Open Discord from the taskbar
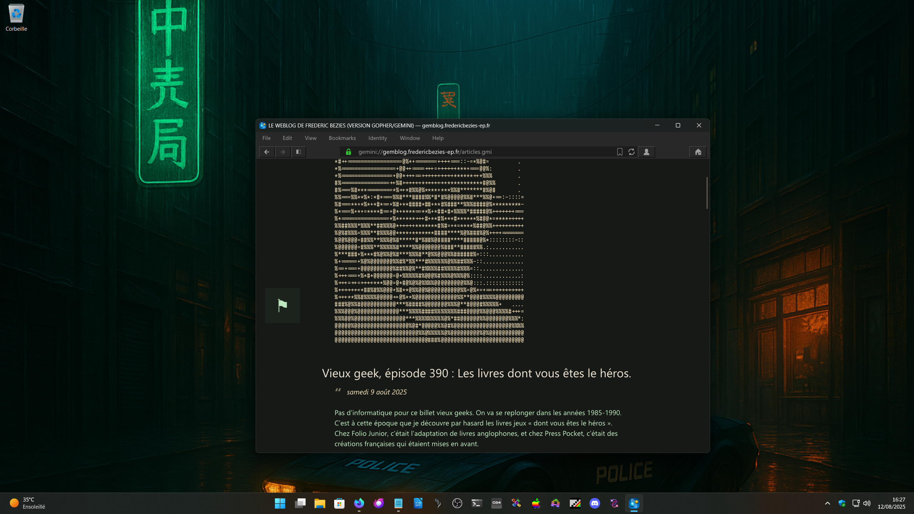The image size is (914, 514). [594, 503]
